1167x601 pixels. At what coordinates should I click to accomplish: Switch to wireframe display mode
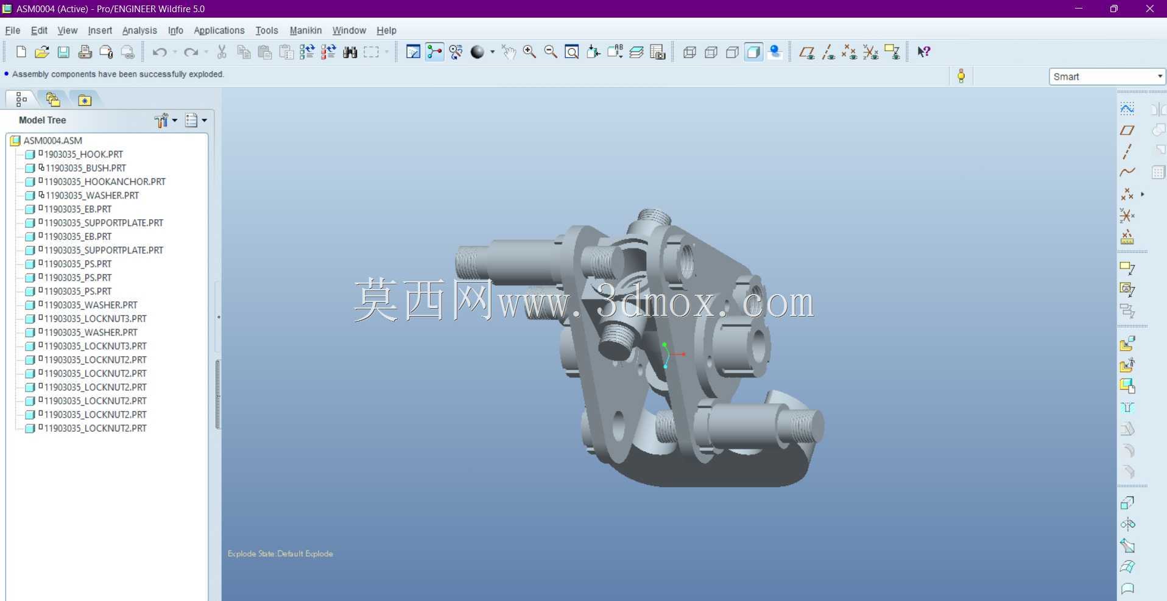[689, 52]
